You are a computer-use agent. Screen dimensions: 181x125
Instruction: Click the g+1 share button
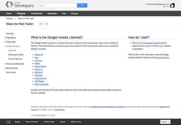pyautogui.click(x=41, y=24)
